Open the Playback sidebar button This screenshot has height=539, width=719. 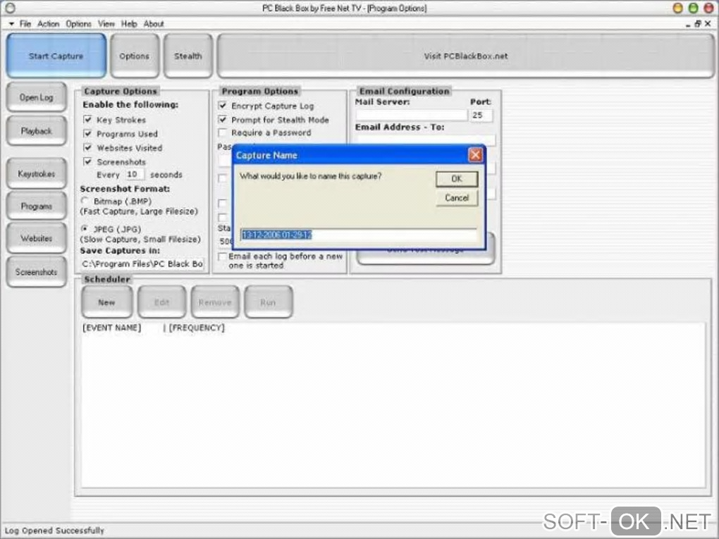point(37,131)
